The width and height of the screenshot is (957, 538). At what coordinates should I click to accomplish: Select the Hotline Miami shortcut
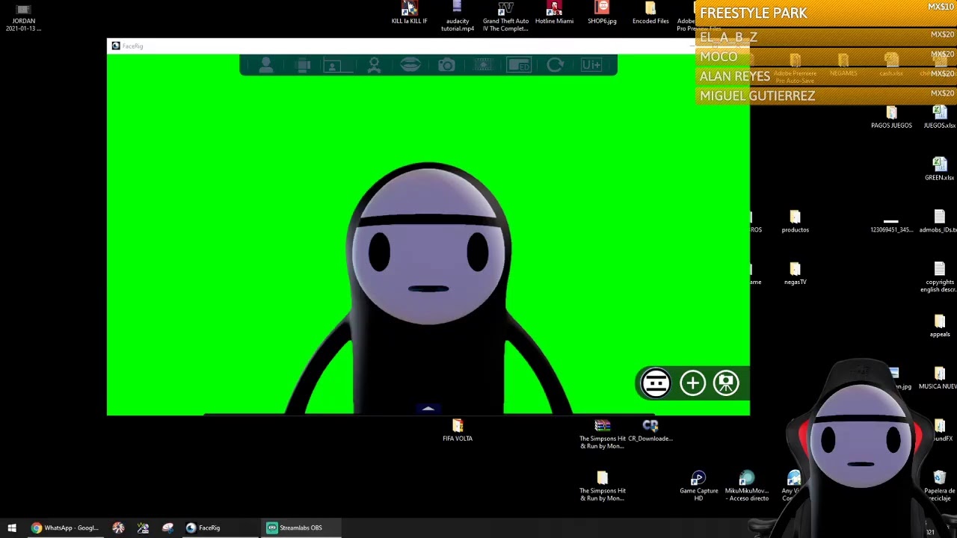click(554, 13)
